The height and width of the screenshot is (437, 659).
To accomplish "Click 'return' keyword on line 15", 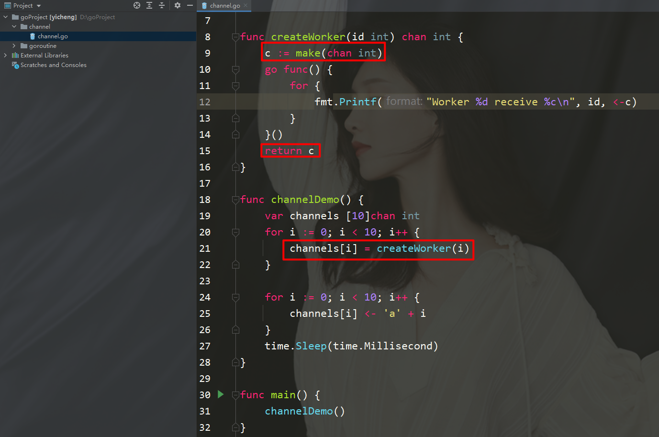I will click(x=283, y=151).
